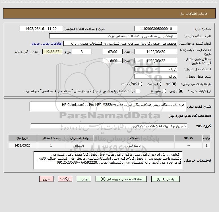Screen dimensions: 219x212
Task: Click the 'گروه کالا' label
Action: [x=203, y=126]
